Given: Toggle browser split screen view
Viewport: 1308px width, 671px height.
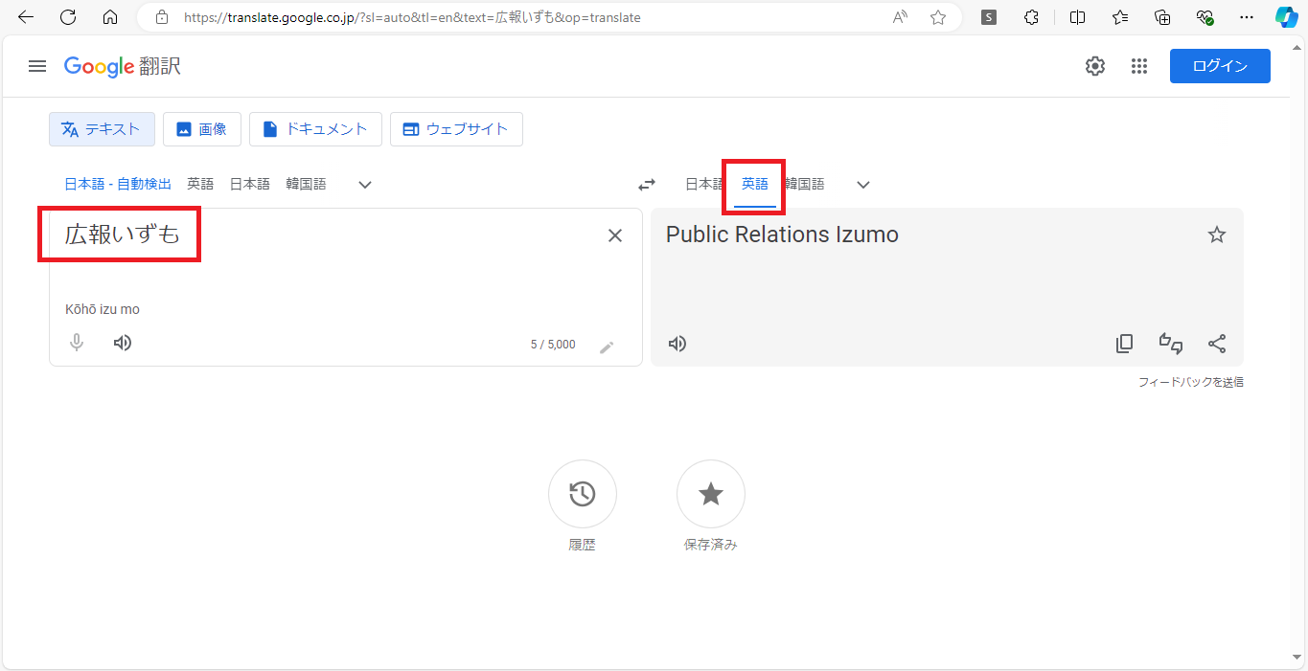Looking at the screenshot, I should (x=1078, y=17).
